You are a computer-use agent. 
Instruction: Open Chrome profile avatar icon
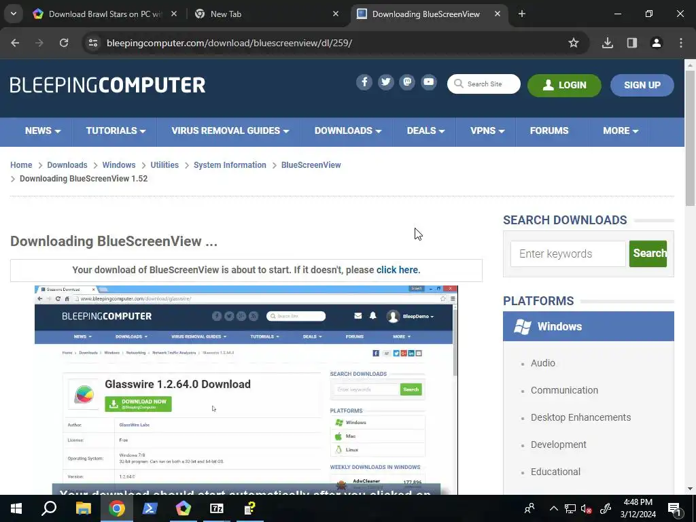coord(657,43)
